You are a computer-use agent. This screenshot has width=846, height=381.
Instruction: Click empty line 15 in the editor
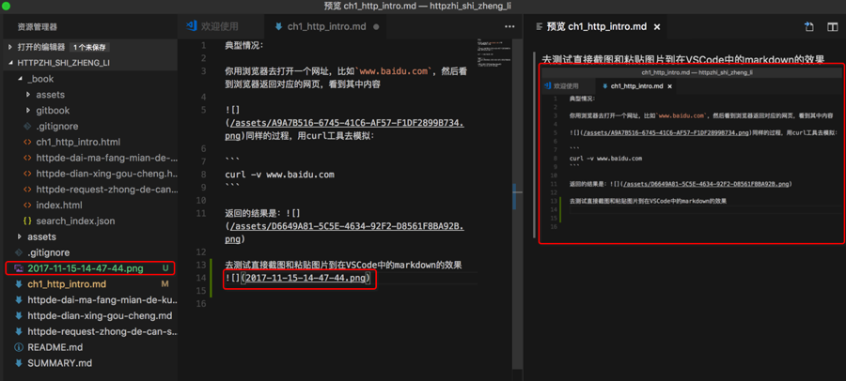point(351,291)
